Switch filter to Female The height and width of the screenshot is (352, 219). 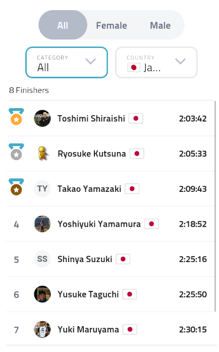click(112, 25)
